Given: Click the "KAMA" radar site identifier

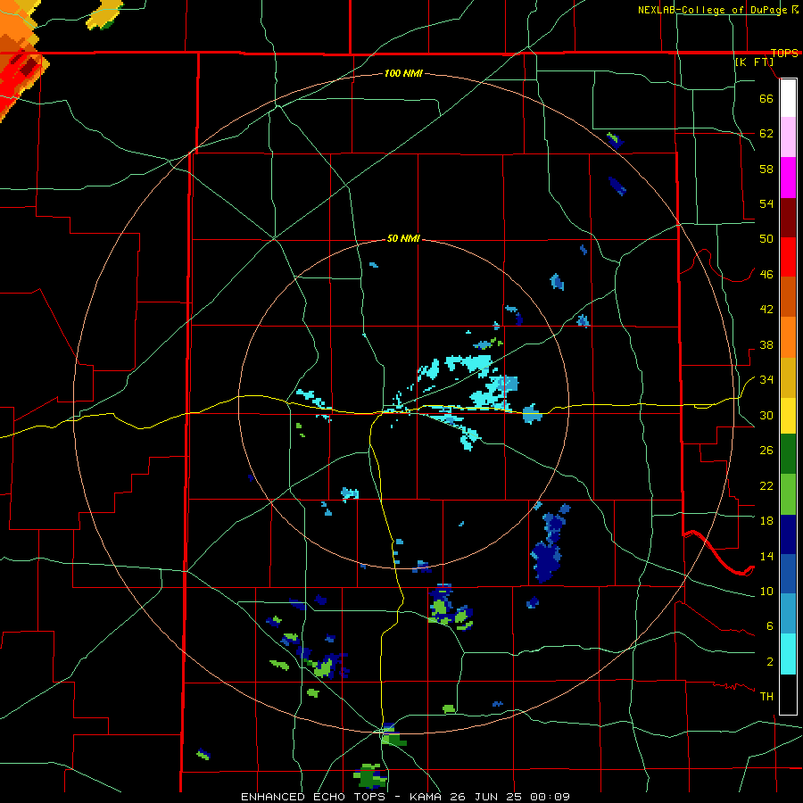Looking at the screenshot, I should coord(425,797).
